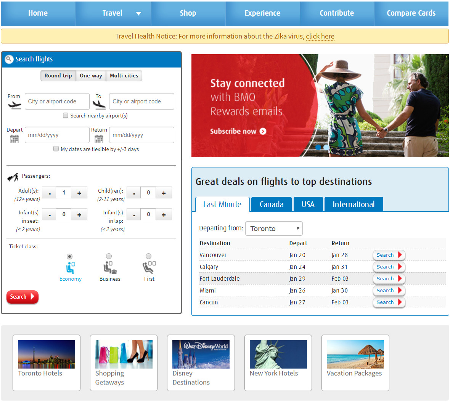The width and height of the screenshot is (450, 402).
Task: Open the Shop menu item
Action: (x=188, y=13)
